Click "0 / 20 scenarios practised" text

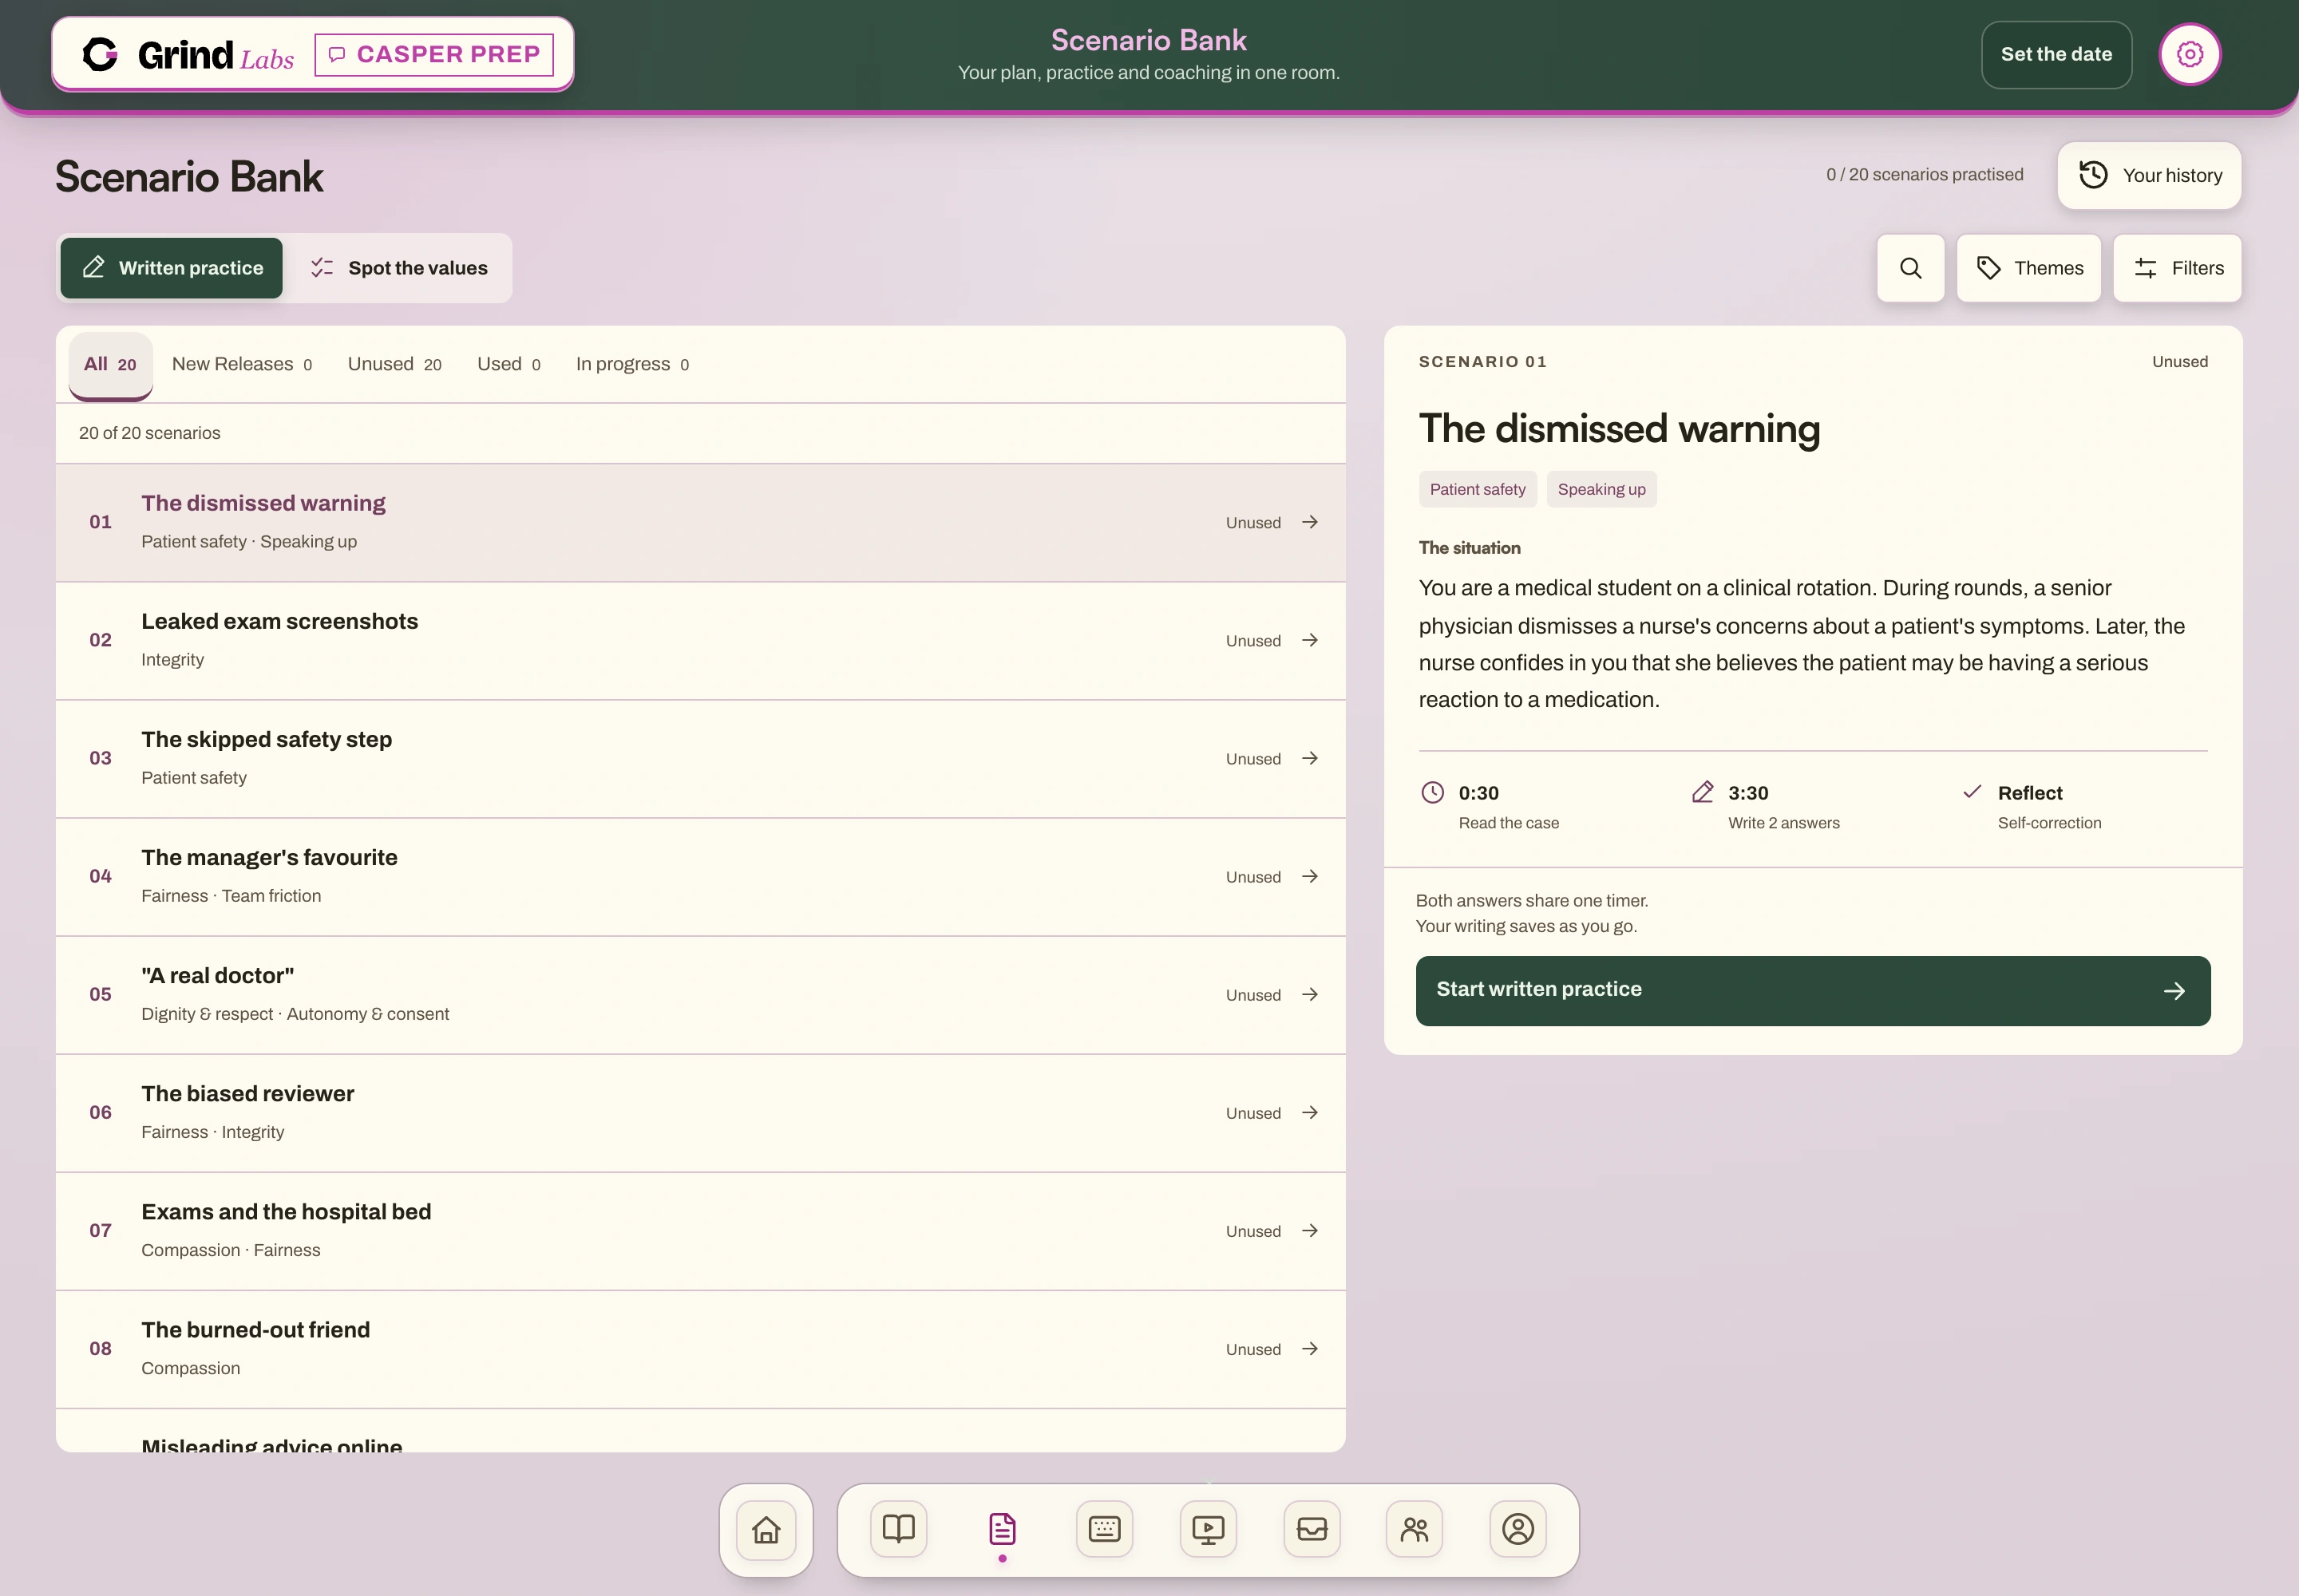pos(1924,174)
